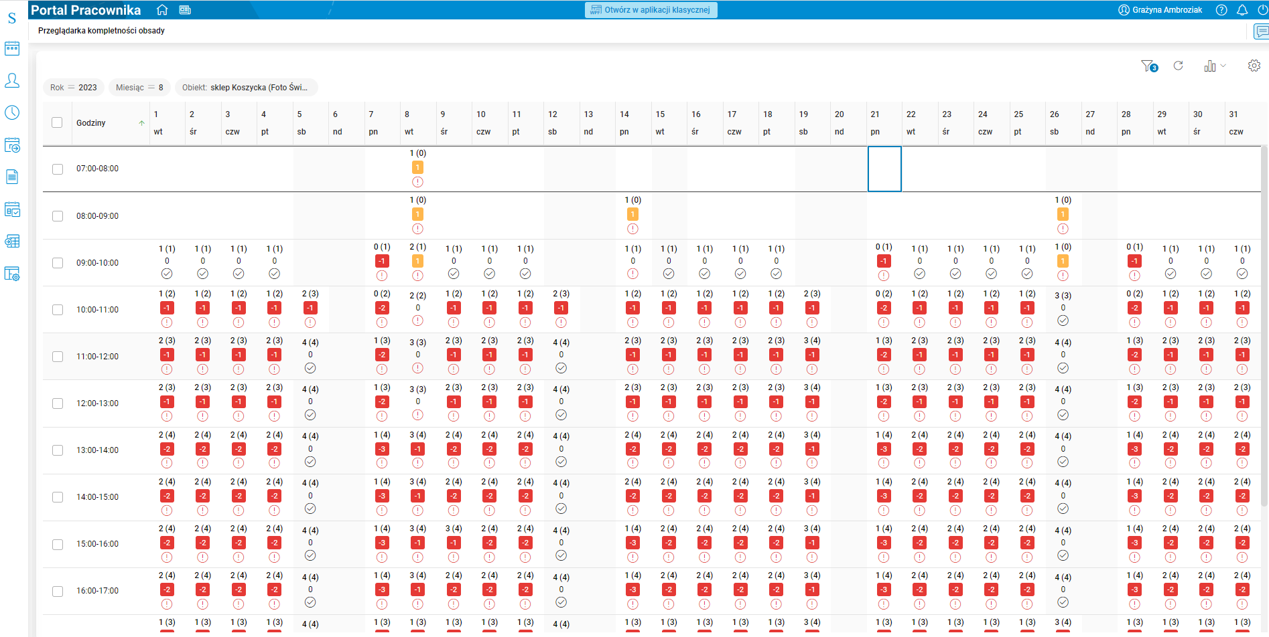This screenshot has height=637, width=1269.
Task: Open the news panel icon beside home
Action: pos(185,10)
